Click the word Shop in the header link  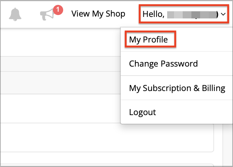115,14
